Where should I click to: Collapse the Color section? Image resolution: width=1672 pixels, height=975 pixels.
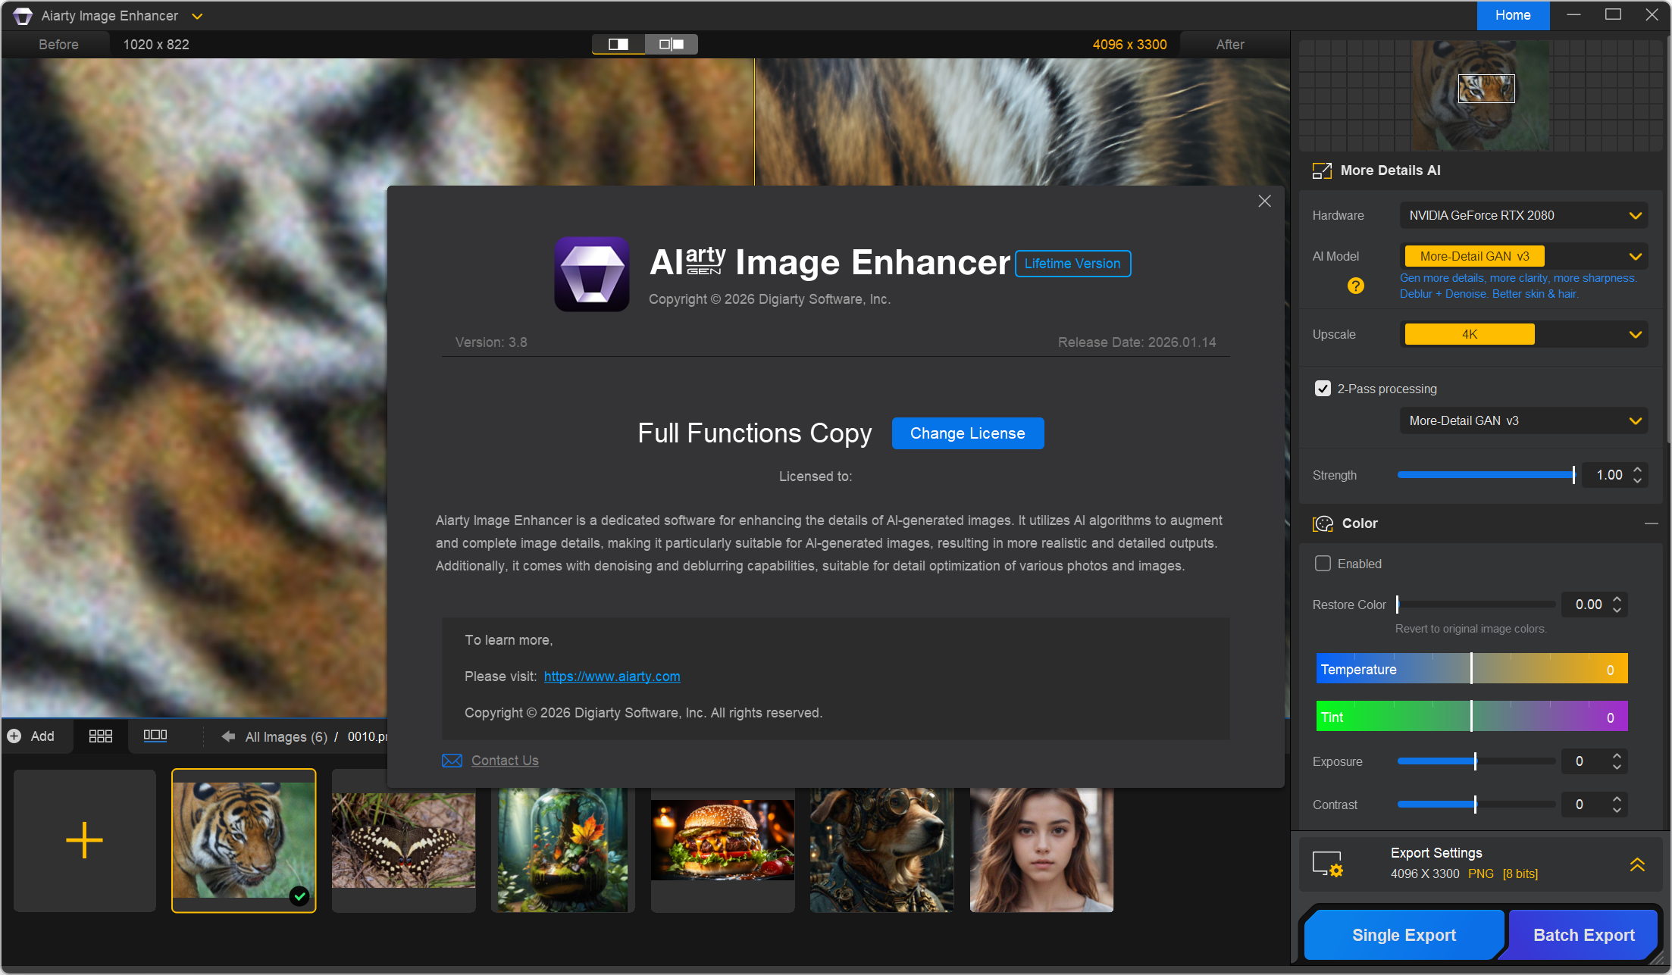(1651, 523)
